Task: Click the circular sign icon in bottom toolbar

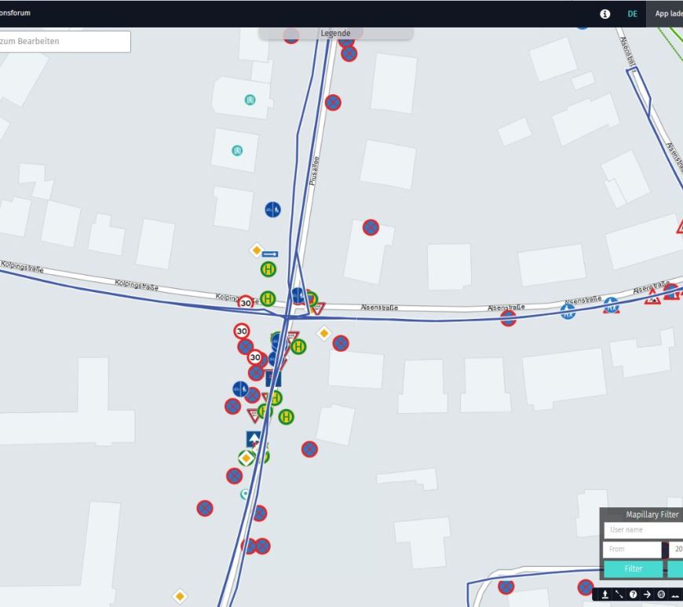Action: point(661,594)
